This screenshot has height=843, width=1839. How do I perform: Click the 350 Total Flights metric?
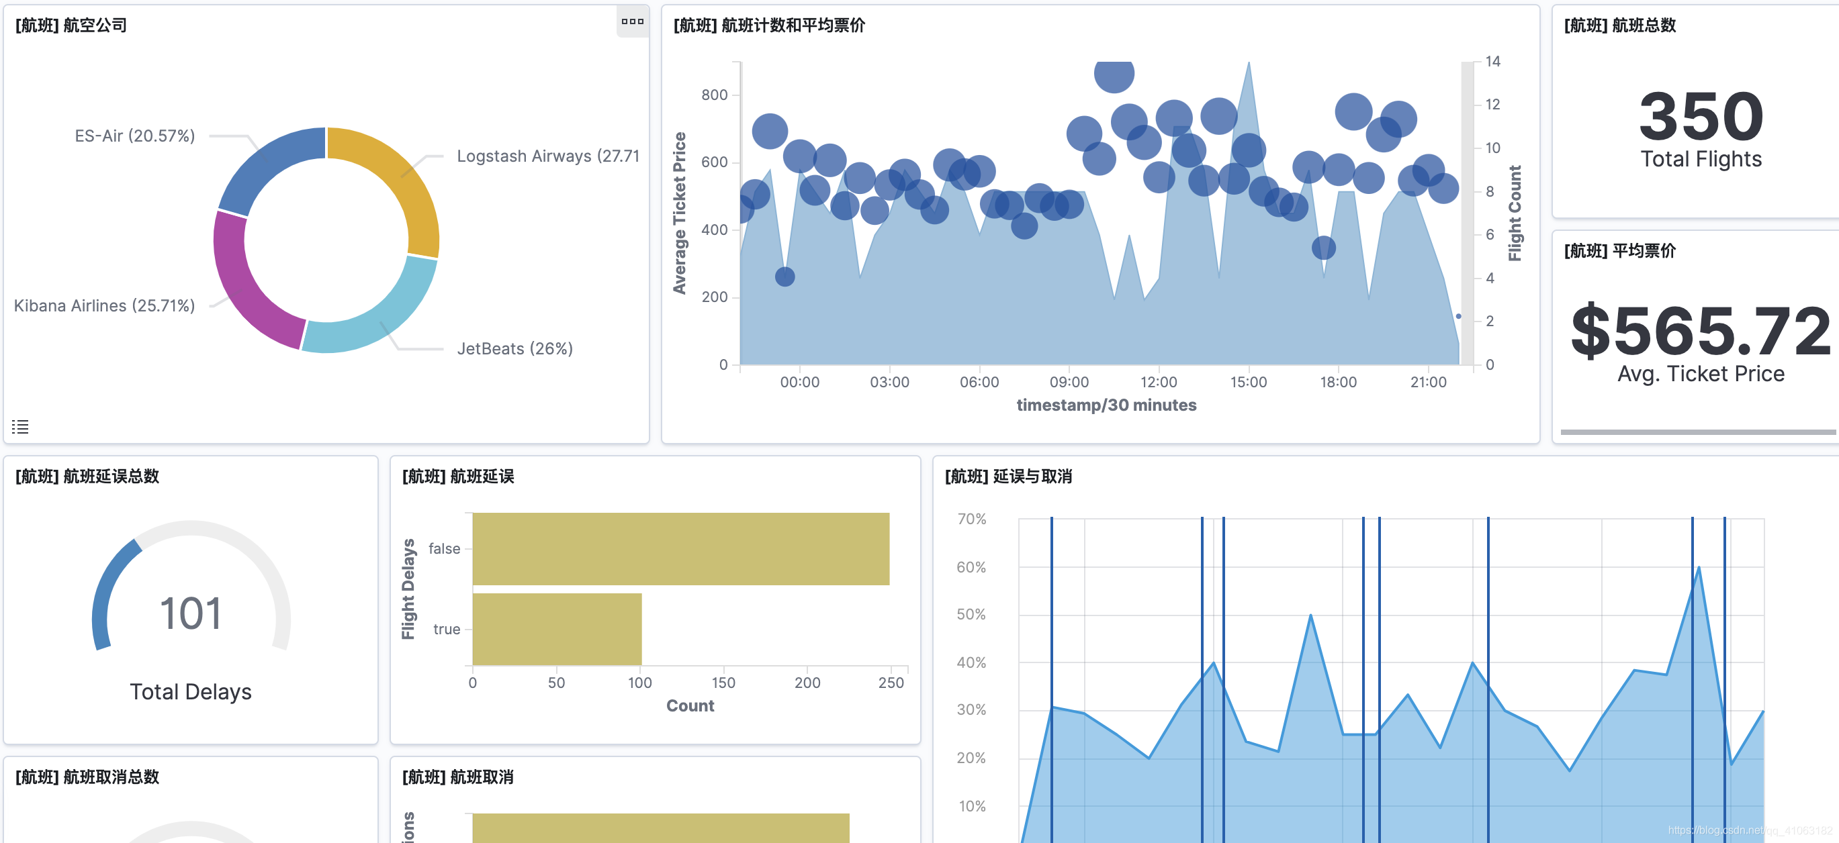pyautogui.click(x=1701, y=116)
